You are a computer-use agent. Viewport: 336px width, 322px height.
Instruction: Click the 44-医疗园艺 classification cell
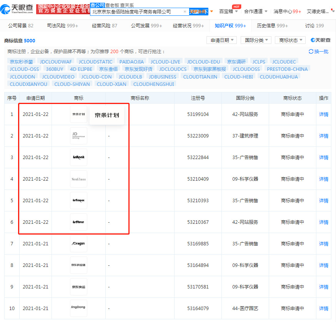(x=245, y=308)
